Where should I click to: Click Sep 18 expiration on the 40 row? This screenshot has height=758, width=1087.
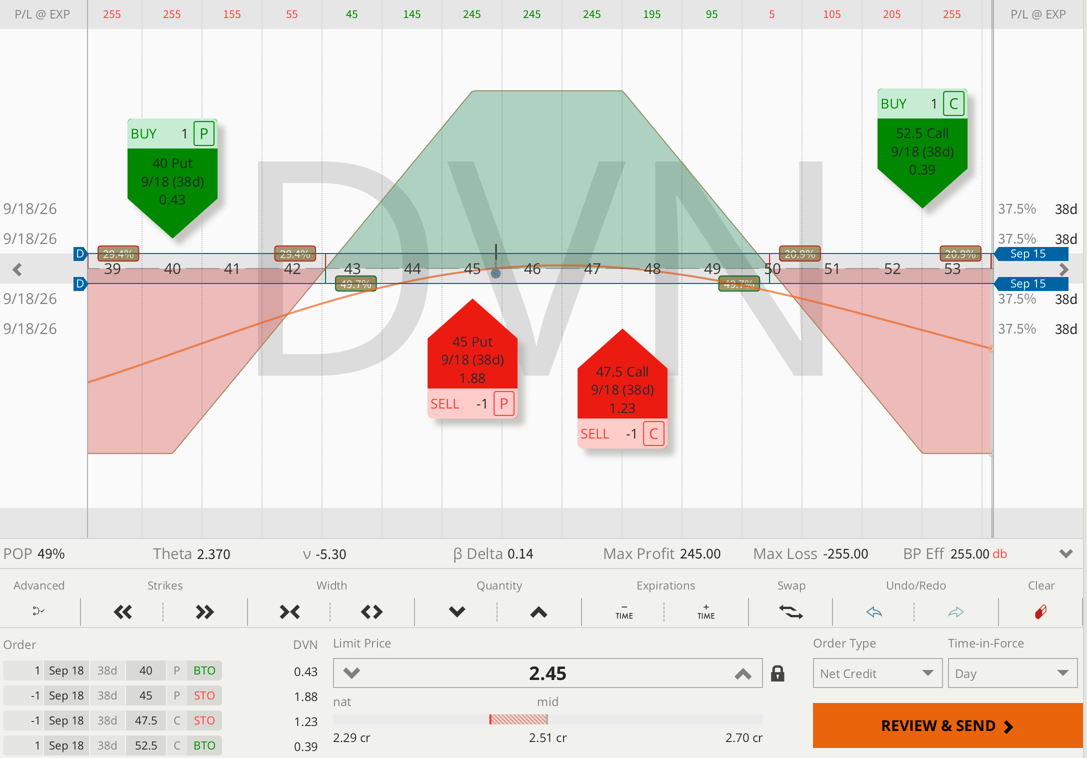pos(66,670)
